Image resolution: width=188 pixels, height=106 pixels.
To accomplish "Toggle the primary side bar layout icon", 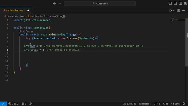I will 170,3.
